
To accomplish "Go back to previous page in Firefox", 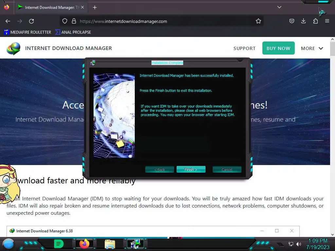I will click(x=8, y=21).
